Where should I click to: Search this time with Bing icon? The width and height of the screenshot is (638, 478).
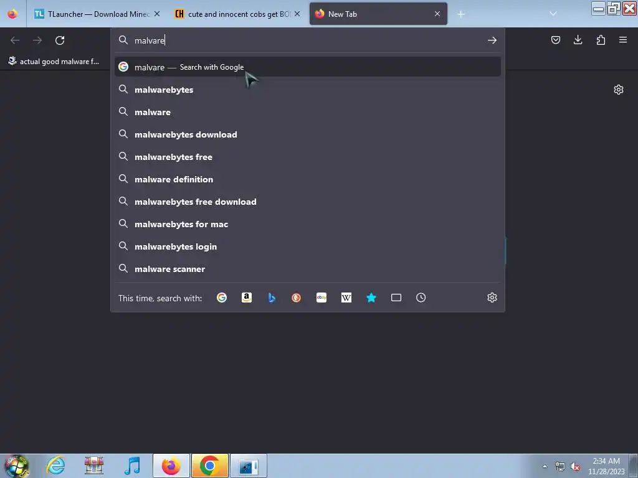tap(272, 298)
